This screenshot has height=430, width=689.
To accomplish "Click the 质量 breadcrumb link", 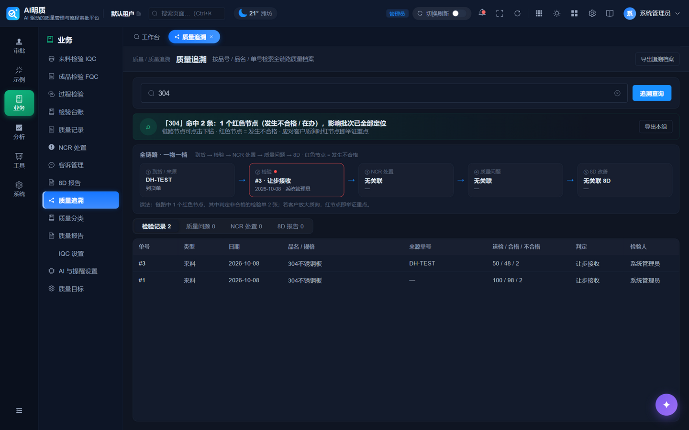I will 138,59.
